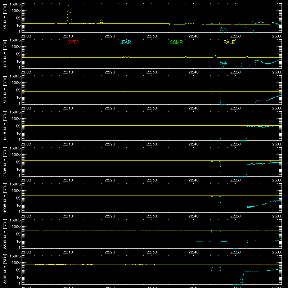
Task: Click 22:30 tick label below 410 MHz panel
Action: (152, 72)
